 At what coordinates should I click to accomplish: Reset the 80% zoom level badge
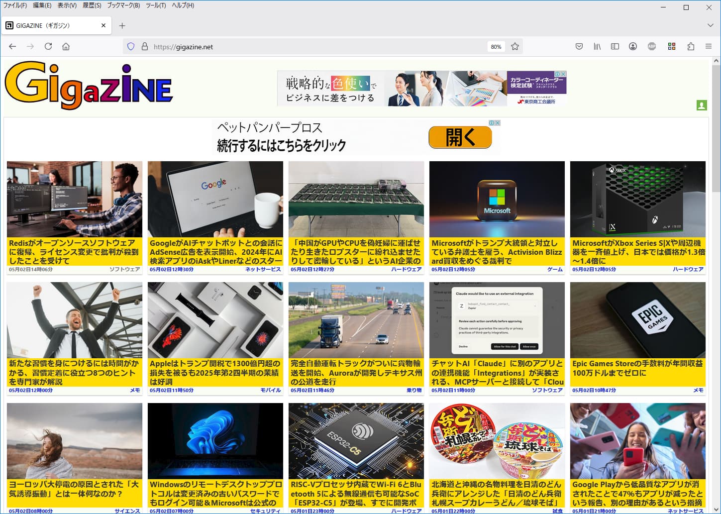tap(496, 47)
